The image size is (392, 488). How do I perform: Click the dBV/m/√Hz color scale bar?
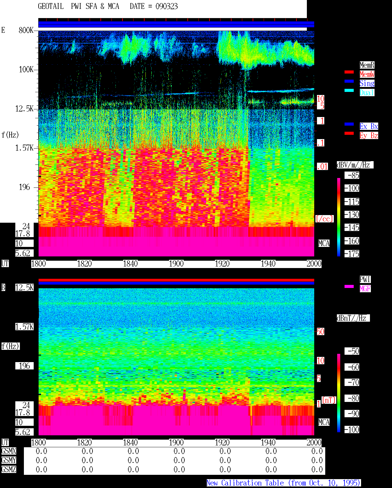click(339, 217)
